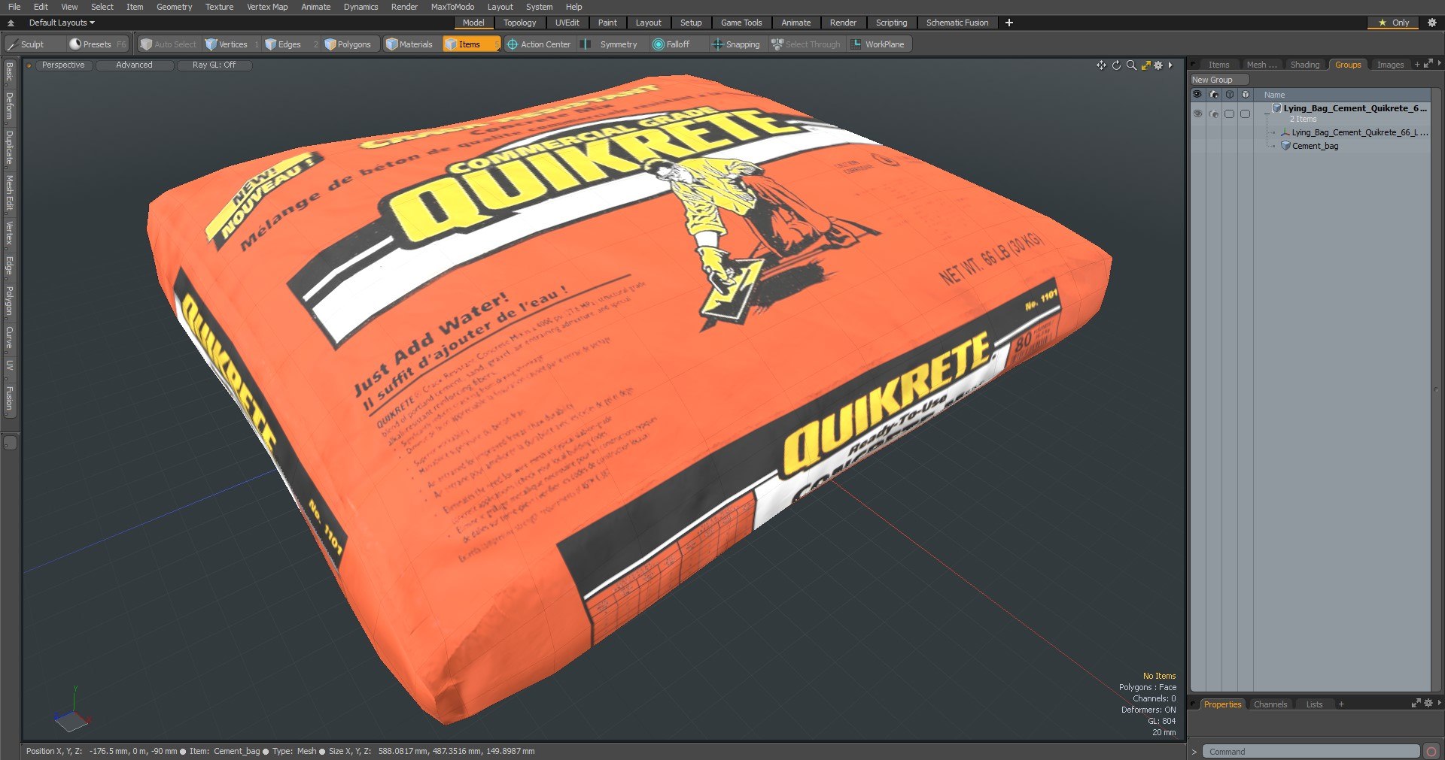The width and height of the screenshot is (1445, 760).
Task: Open the Default Layouts dropdown
Action: 62,23
